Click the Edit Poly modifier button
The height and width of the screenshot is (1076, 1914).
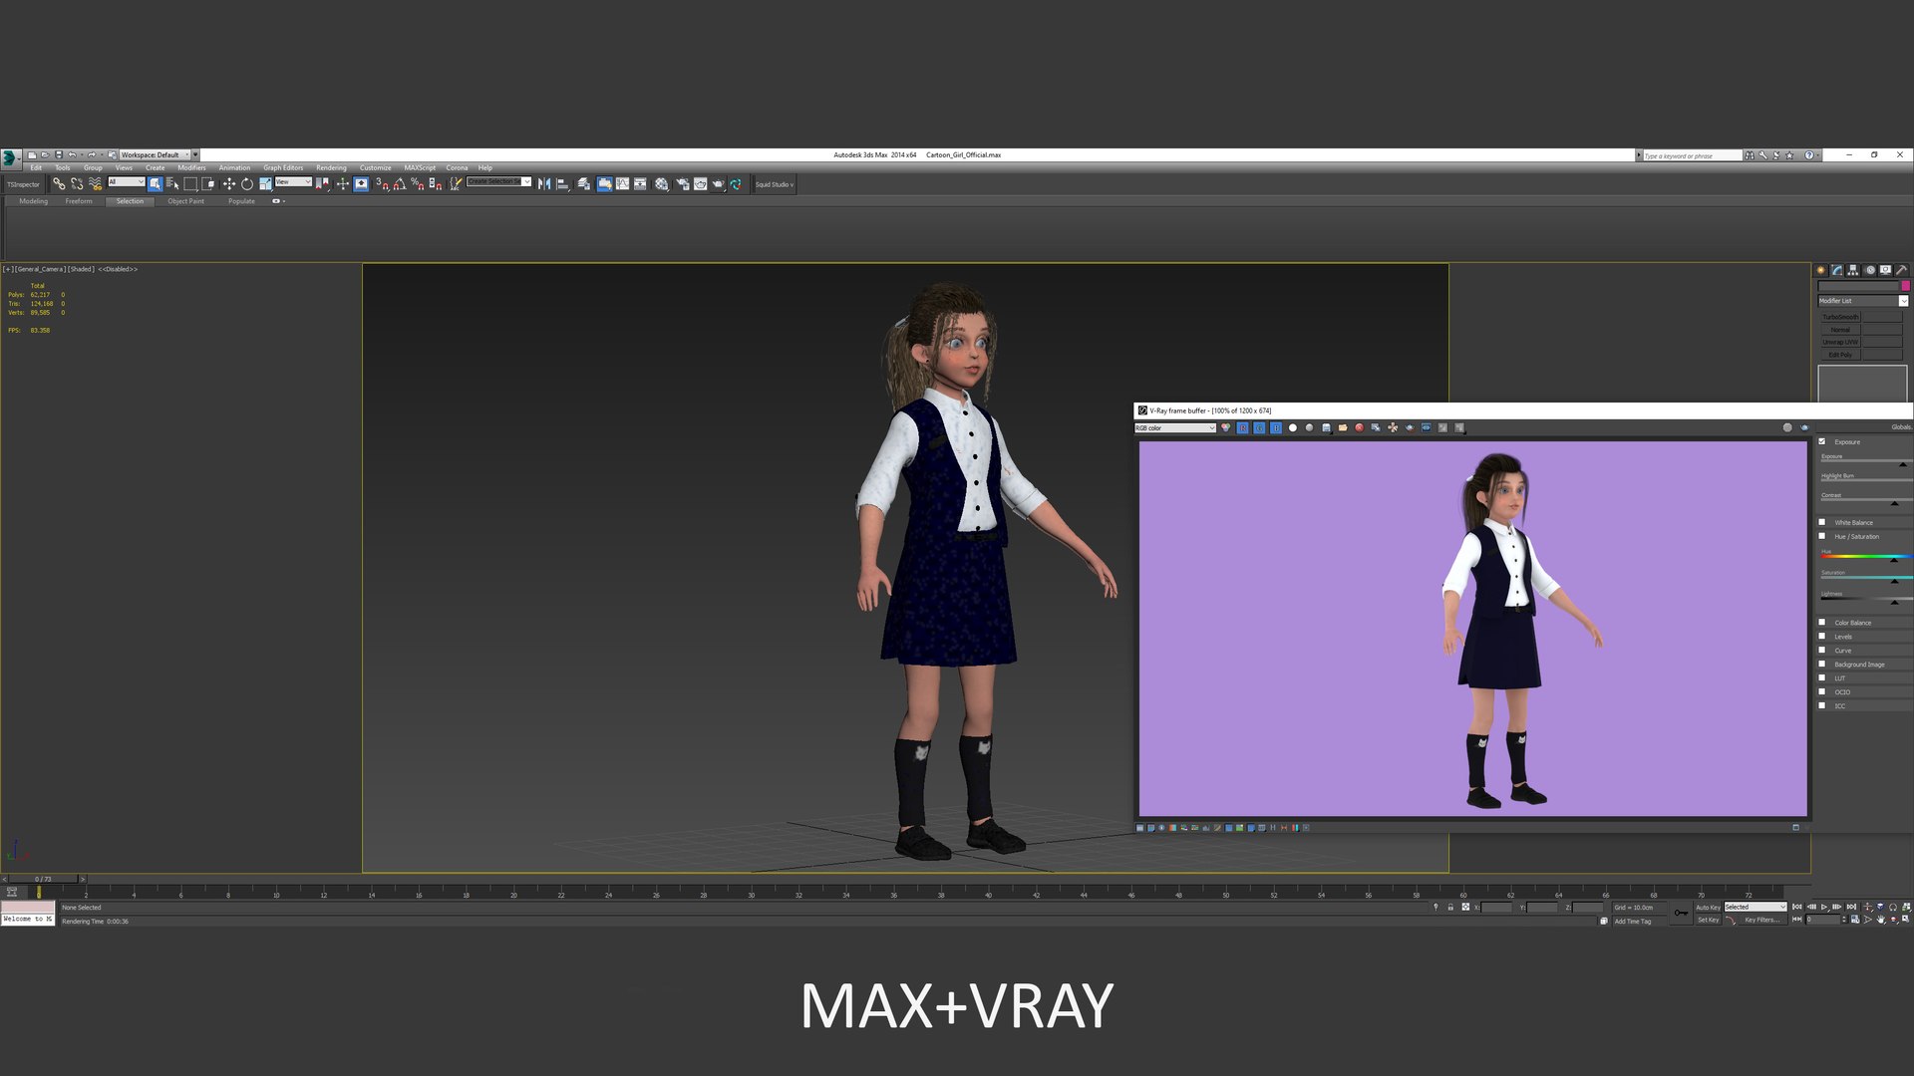(1840, 355)
